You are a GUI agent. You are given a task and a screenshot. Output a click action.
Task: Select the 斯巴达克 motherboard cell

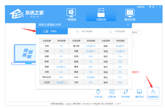(47, 77)
